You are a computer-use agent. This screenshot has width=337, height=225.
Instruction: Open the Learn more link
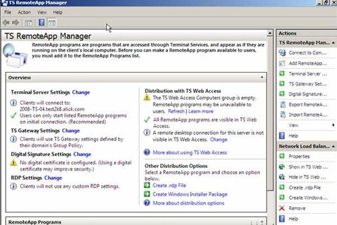click(x=200, y=111)
